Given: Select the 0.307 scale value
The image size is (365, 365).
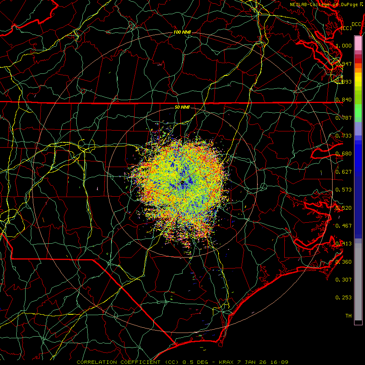Looking at the screenshot, I should pos(344,280).
